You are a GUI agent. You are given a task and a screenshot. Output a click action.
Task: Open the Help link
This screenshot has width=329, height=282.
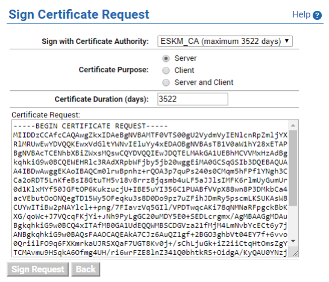click(301, 14)
